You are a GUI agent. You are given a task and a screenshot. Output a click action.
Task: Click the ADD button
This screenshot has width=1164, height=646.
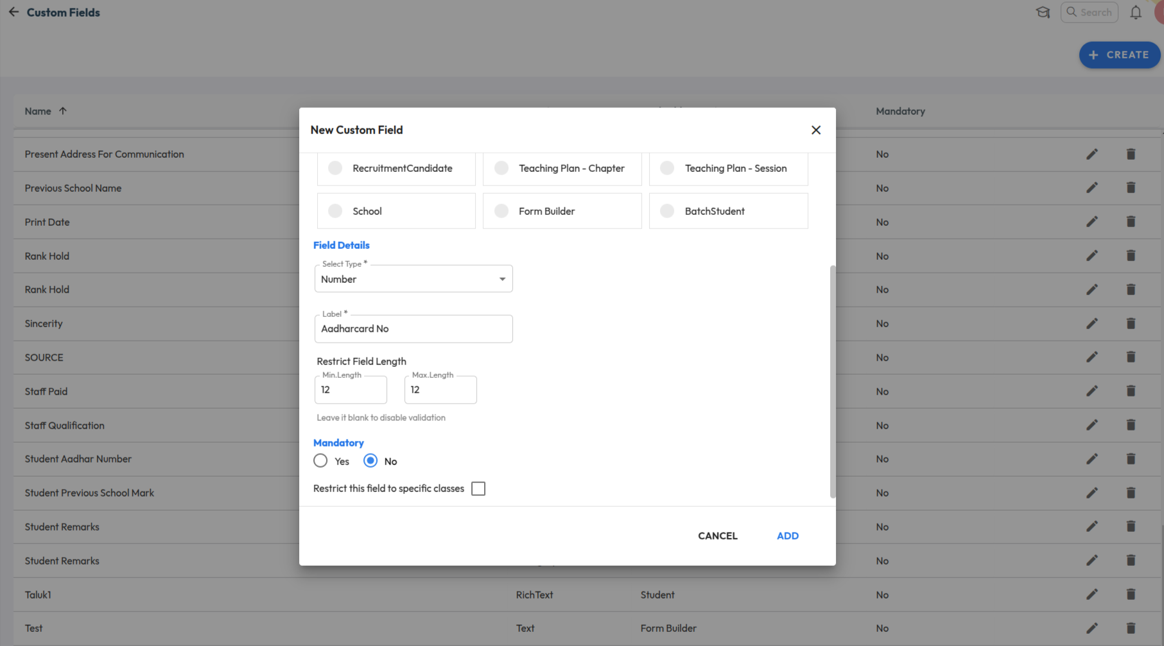[787, 536]
